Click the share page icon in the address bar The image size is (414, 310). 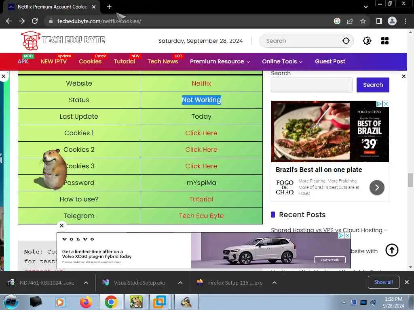(350, 21)
